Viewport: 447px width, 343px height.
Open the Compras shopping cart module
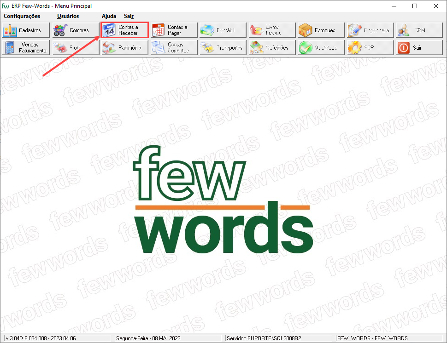click(x=75, y=30)
